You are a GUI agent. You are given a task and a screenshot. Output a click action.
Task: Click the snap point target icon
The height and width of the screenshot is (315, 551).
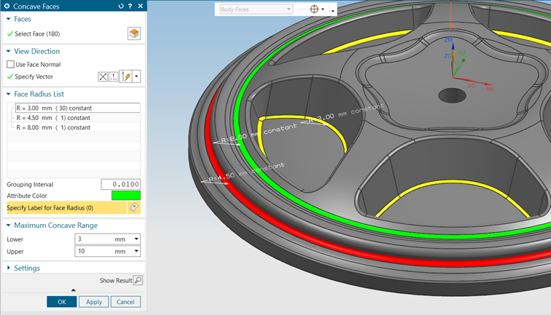point(315,9)
